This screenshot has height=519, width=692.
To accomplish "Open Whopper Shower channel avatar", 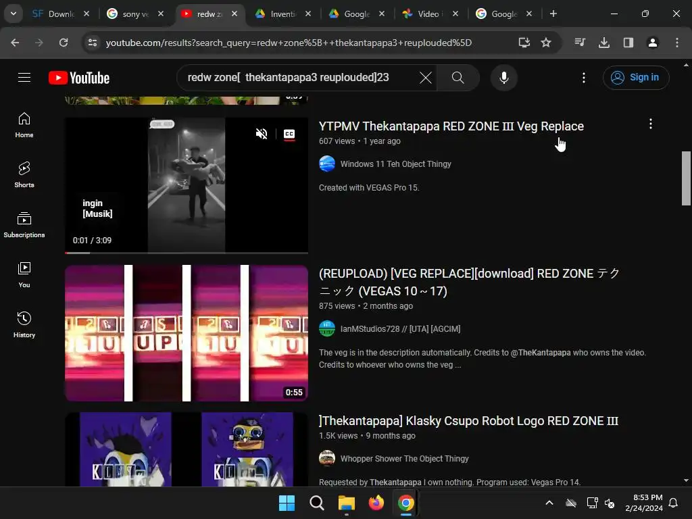I will [327, 459].
